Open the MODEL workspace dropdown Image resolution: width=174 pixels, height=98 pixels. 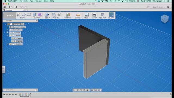coord(10,16)
